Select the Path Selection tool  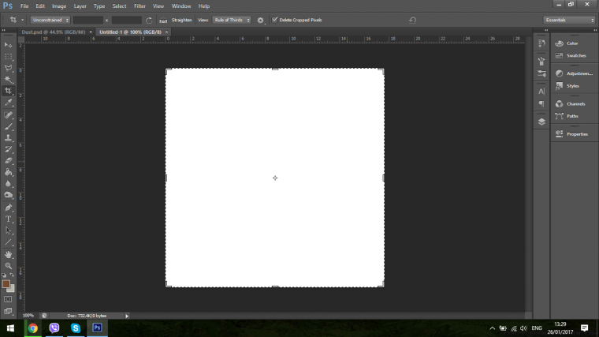(x=8, y=230)
